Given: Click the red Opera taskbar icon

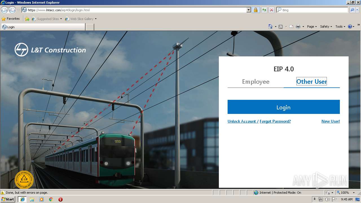Looking at the screenshot, I should point(60,199).
